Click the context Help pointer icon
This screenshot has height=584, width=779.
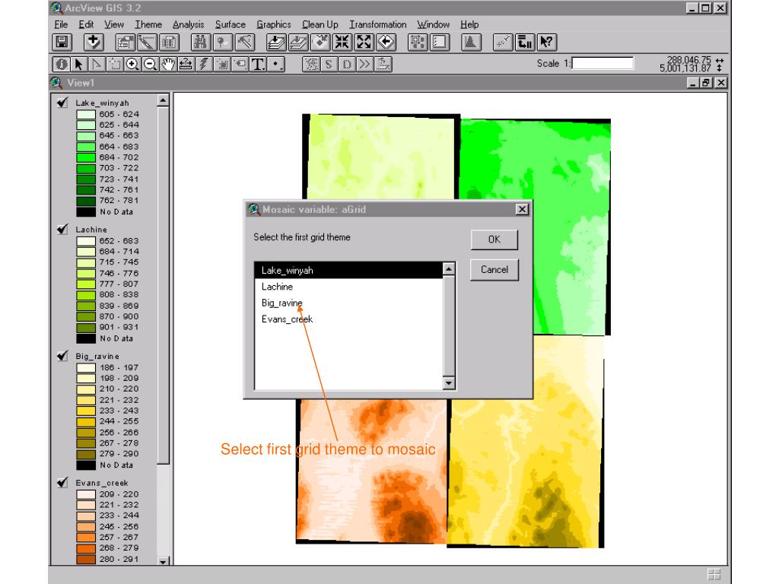(x=546, y=43)
